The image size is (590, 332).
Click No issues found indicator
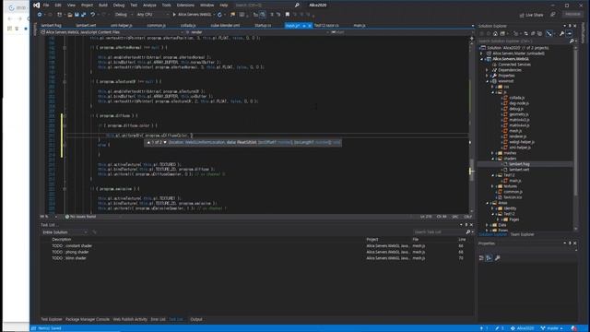pyautogui.click(x=80, y=217)
